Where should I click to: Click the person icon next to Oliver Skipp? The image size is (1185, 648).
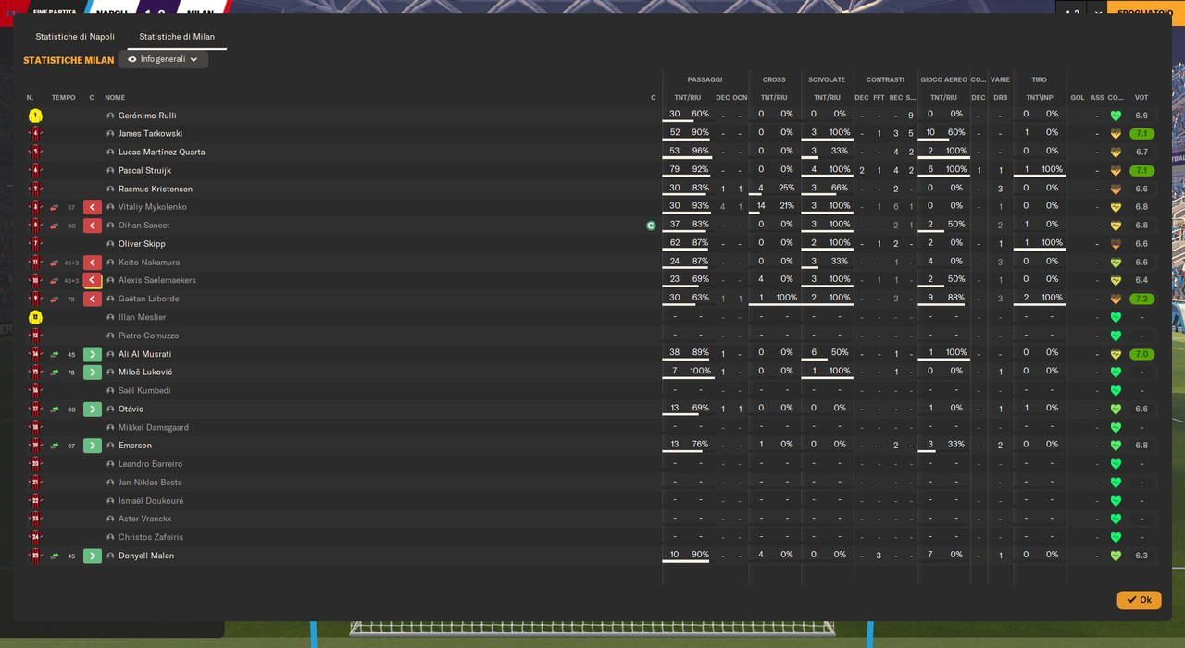tap(110, 244)
